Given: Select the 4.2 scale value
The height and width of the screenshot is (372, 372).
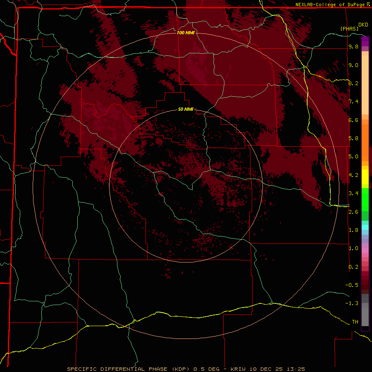Looking at the screenshot, I should (353, 175).
